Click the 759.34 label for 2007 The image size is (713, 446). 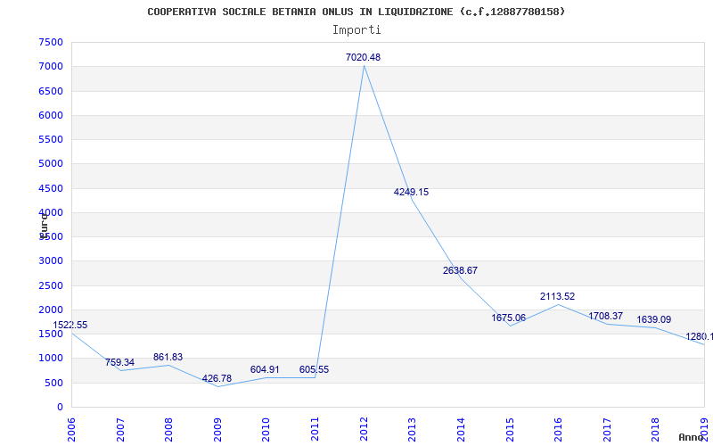[x=119, y=362]
